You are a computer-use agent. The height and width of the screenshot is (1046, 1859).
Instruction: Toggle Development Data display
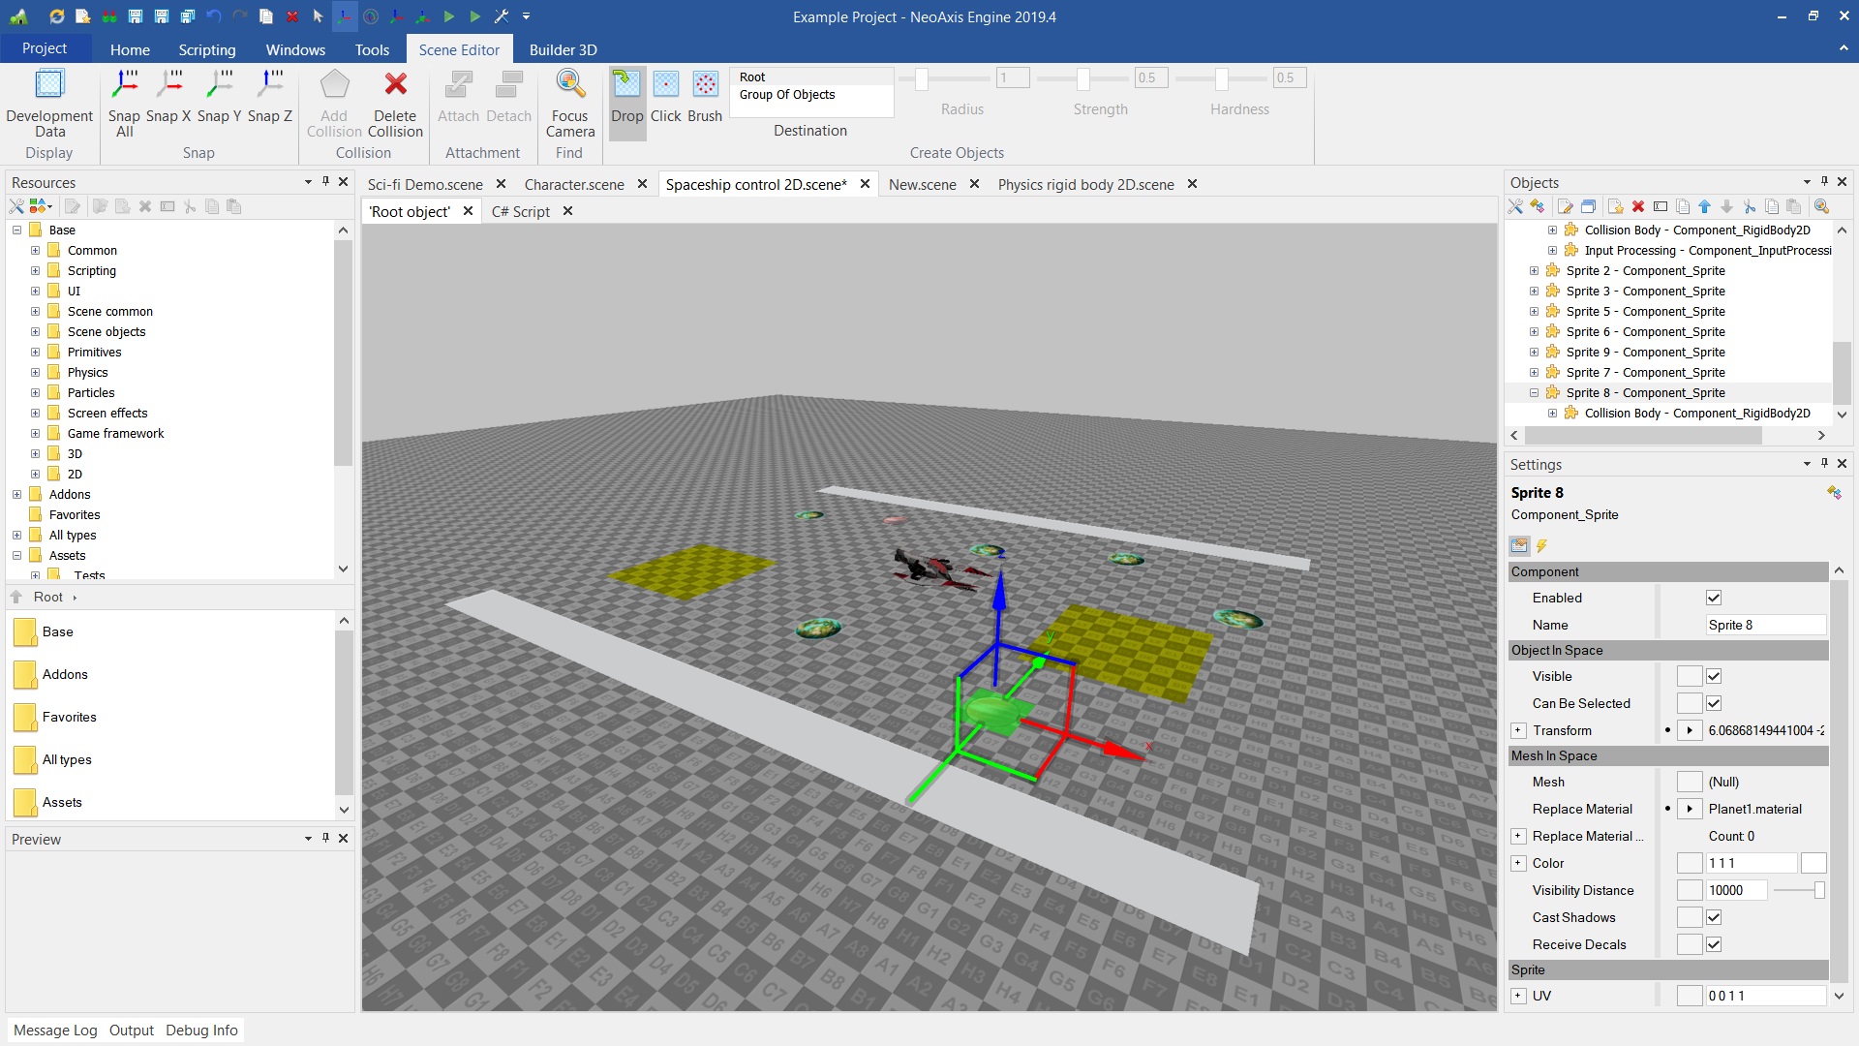point(49,85)
